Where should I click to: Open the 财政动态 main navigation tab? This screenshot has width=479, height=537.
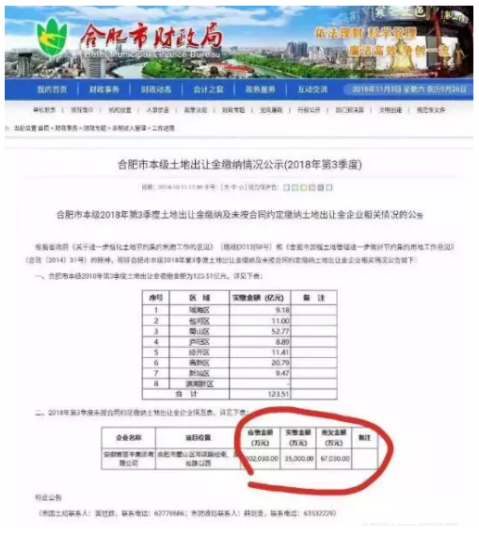tap(156, 89)
